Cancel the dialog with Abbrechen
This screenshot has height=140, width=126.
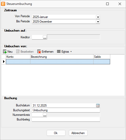pos(78,133)
